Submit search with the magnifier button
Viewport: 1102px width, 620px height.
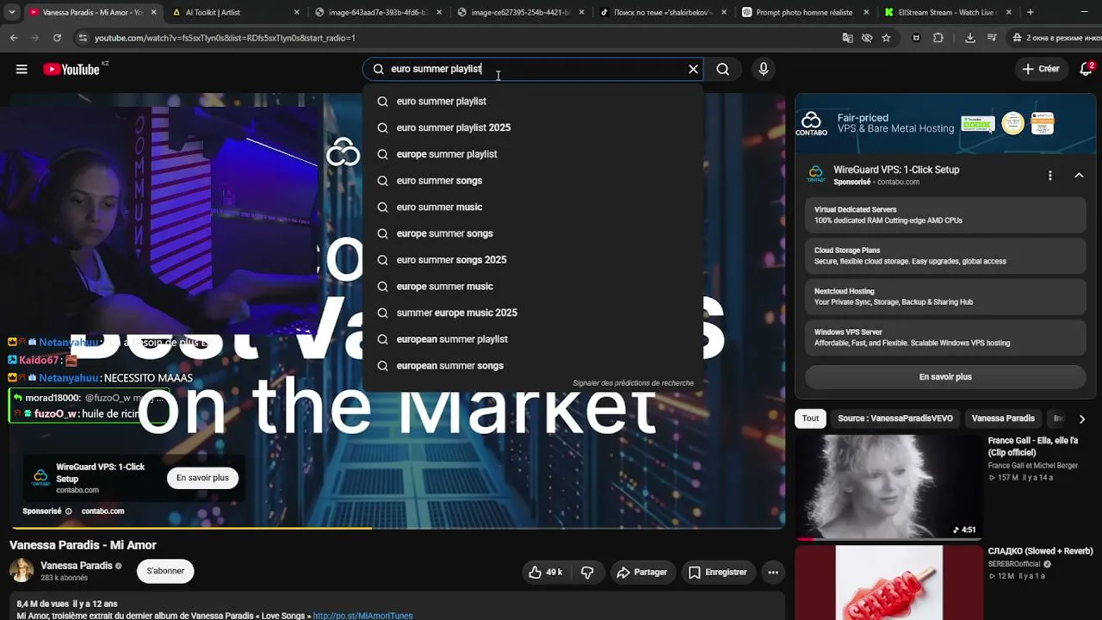[723, 69]
